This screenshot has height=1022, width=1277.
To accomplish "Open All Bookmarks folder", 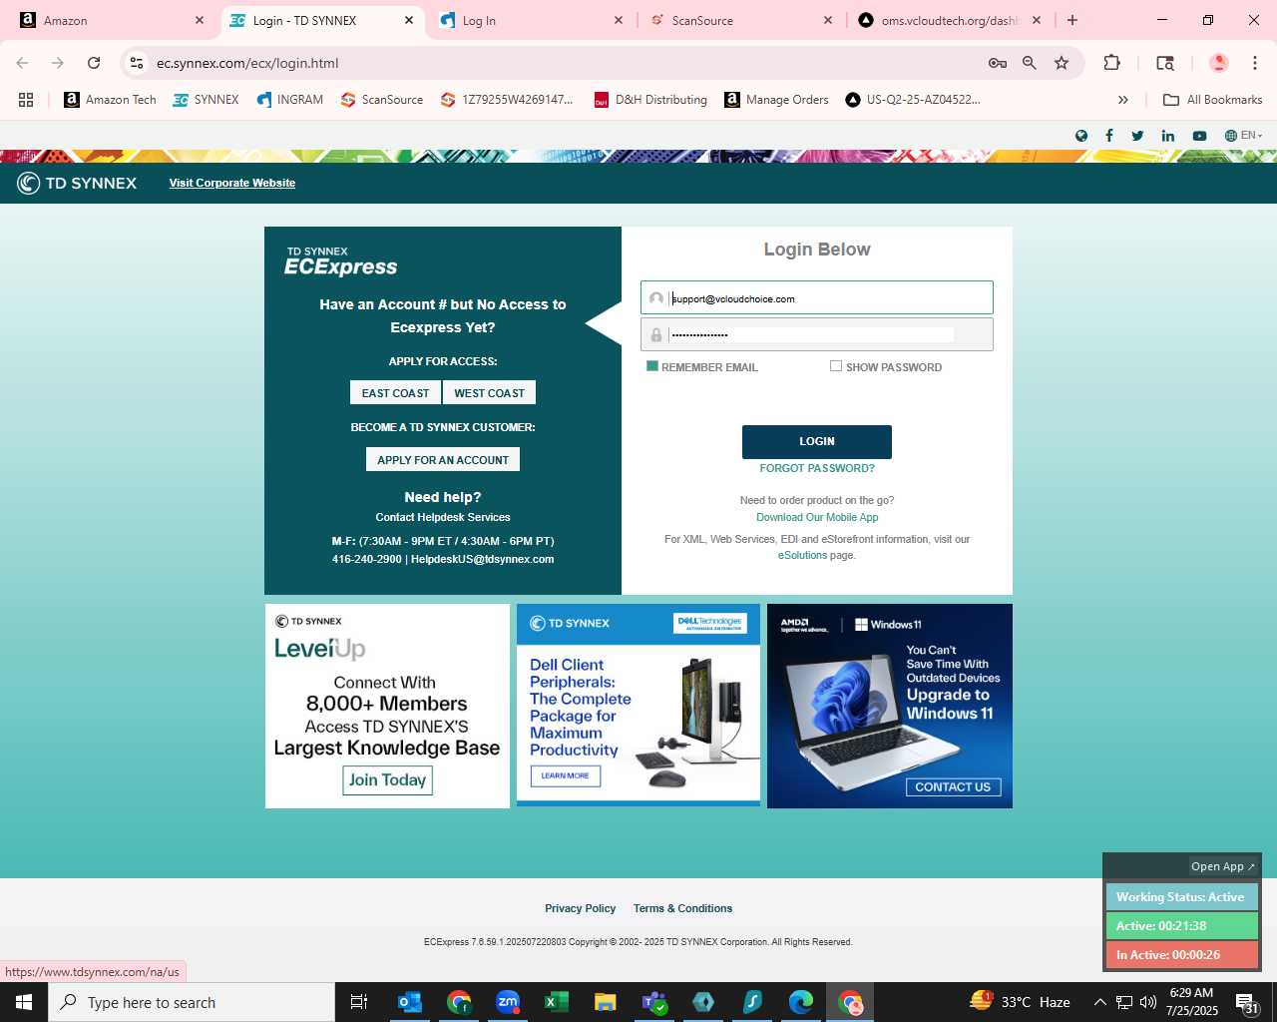I will point(1213,100).
